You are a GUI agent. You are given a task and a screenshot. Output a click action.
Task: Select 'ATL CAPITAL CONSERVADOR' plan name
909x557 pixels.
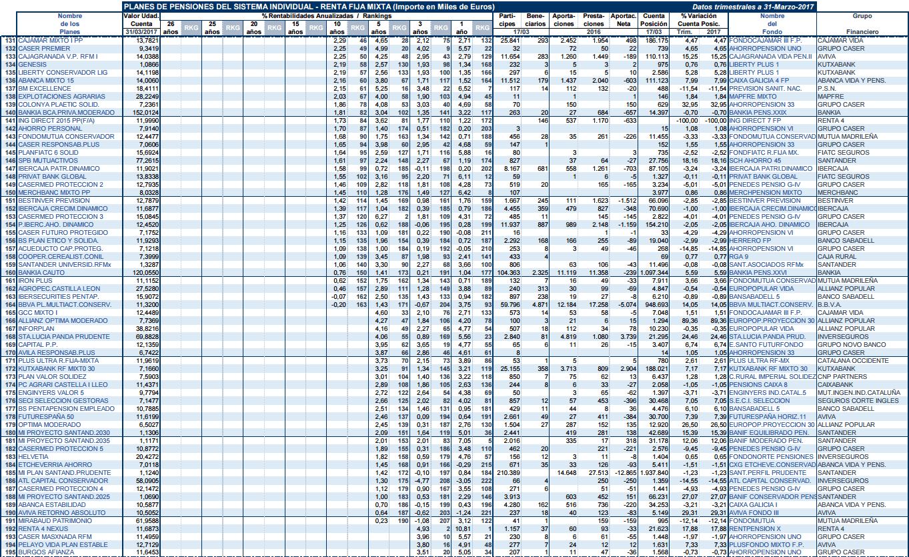pyautogui.click(x=61, y=481)
